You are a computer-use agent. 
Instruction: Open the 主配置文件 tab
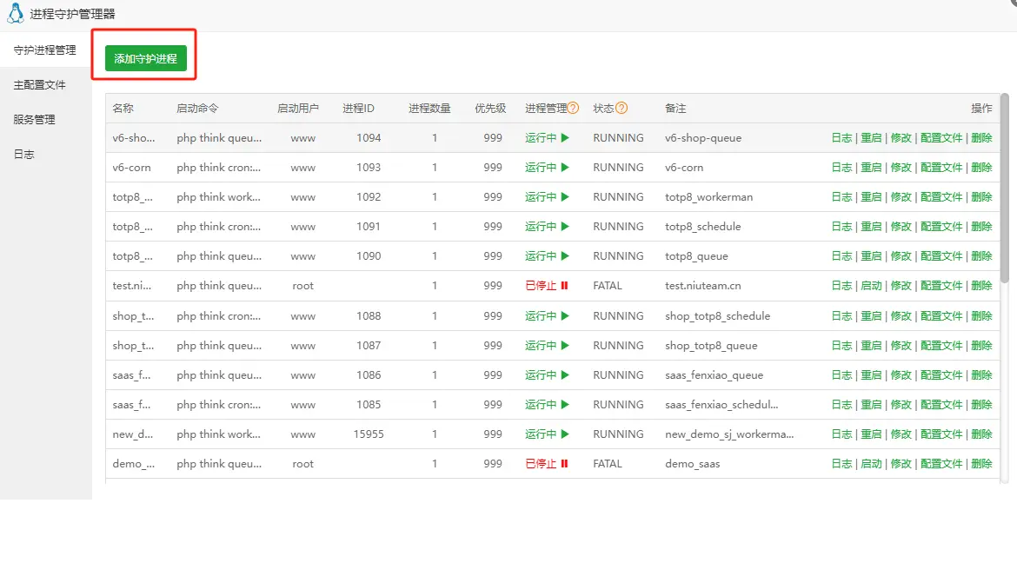click(39, 85)
